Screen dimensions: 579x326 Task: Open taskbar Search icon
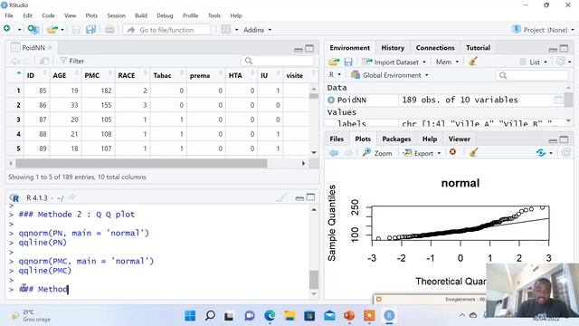point(210,316)
